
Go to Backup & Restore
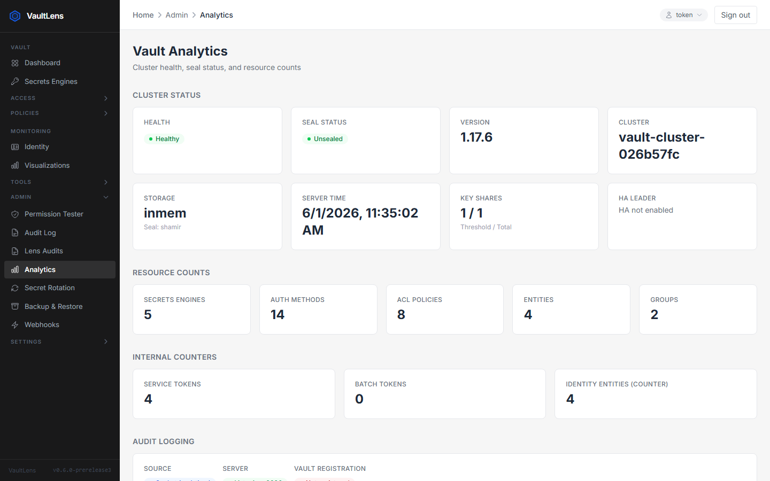point(60,307)
